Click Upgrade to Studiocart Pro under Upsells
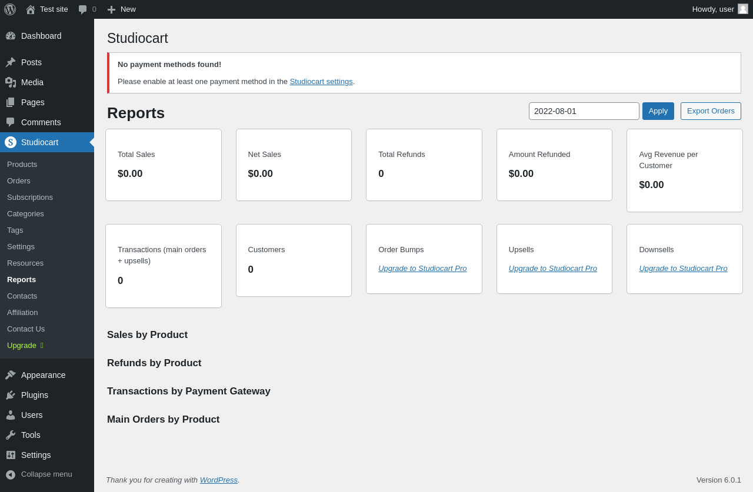This screenshot has height=492, width=753. (553, 269)
